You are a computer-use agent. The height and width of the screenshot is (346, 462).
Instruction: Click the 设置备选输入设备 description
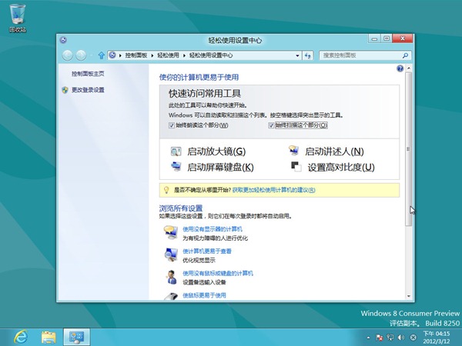(x=204, y=282)
